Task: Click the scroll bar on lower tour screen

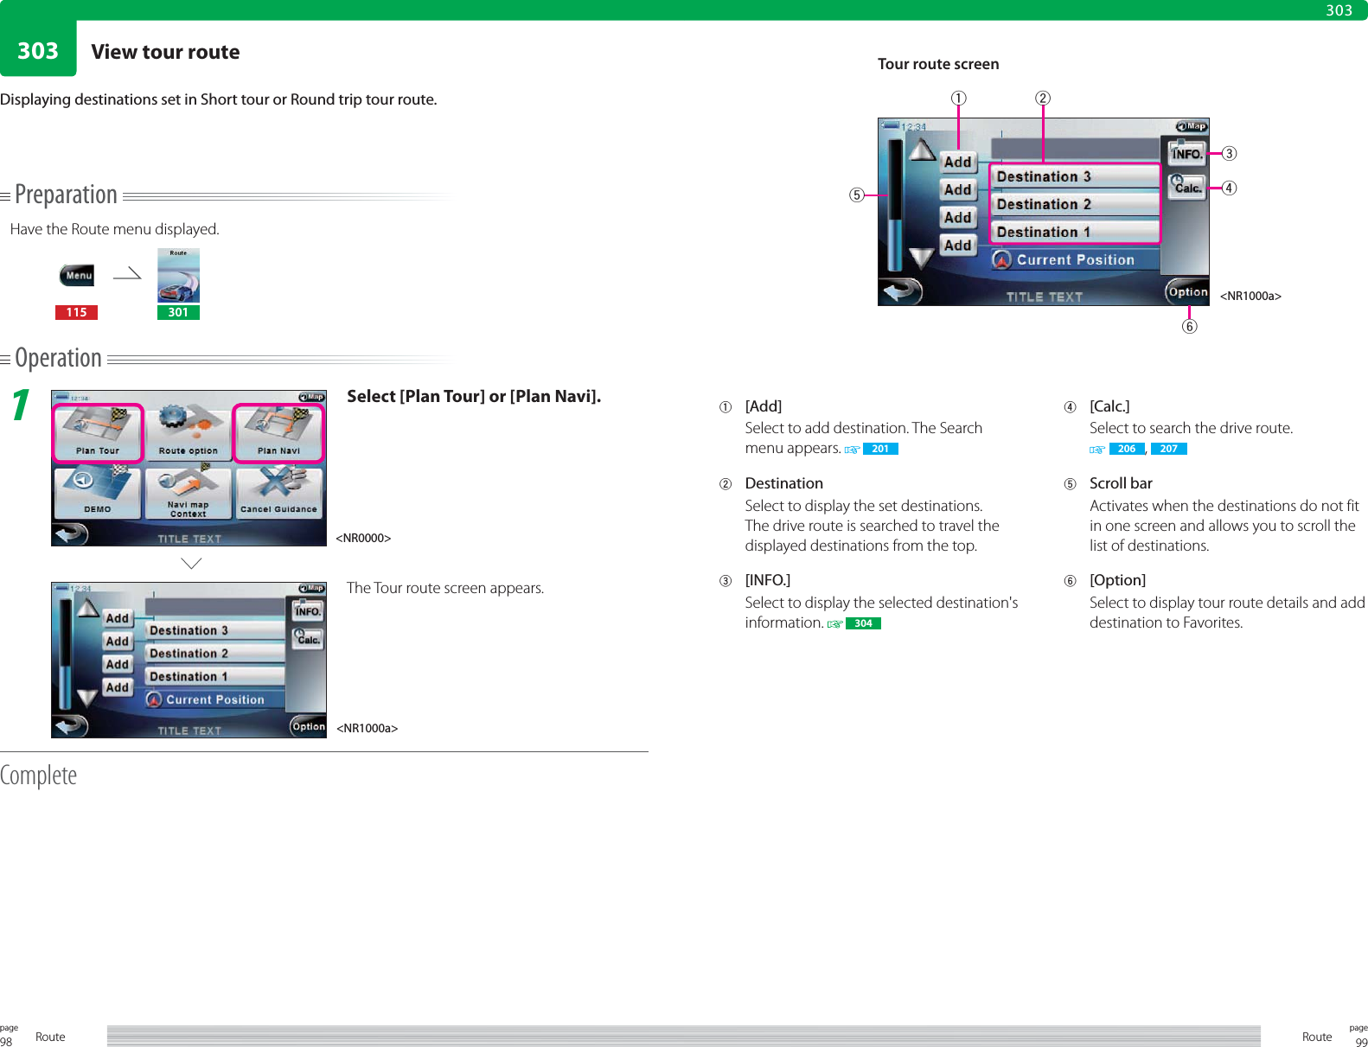Action: click(x=66, y=654)
